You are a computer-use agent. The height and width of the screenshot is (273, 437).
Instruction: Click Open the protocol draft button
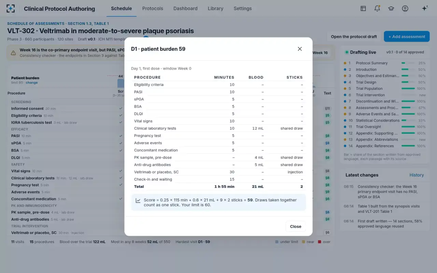pos(354,37)
